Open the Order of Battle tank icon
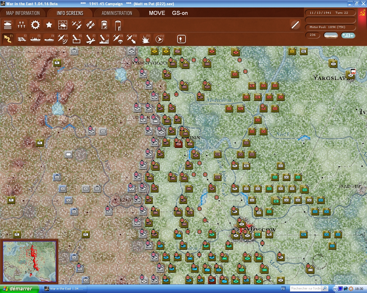 [8, 25]
